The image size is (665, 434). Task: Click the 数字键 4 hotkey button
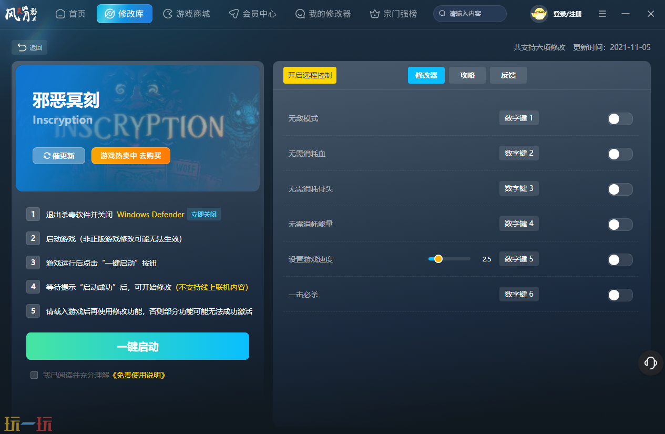pyautogui.click(x=519, y=224)
